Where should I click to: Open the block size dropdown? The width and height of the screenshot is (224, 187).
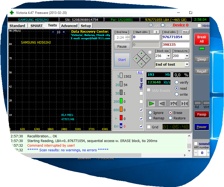tap(168, 56)
